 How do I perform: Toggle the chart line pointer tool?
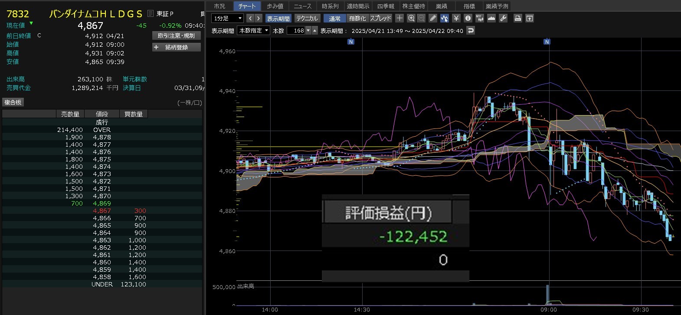point(444,18)
